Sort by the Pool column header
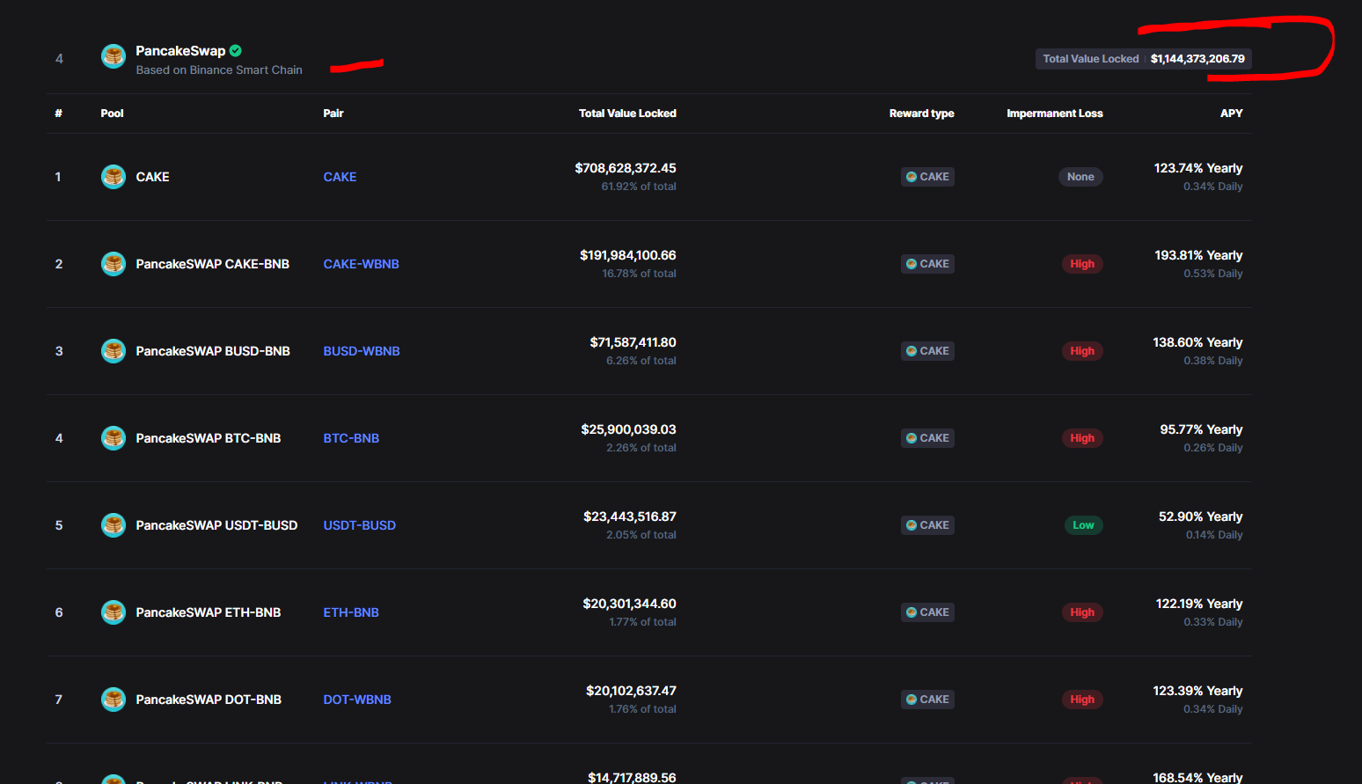 tap(112, 114)
